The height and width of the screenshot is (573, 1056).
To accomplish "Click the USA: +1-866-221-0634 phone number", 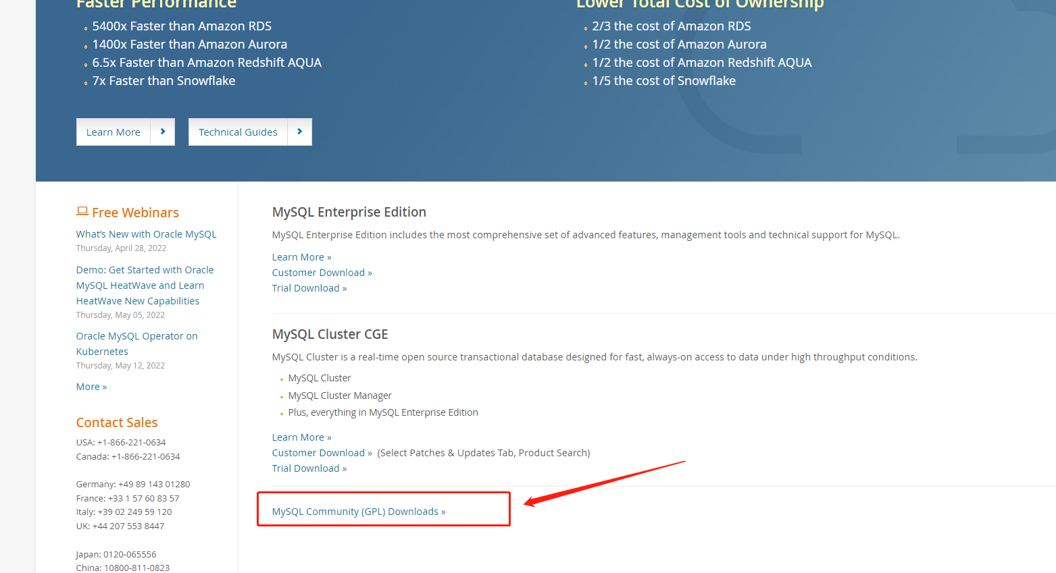I will point(121,443).
